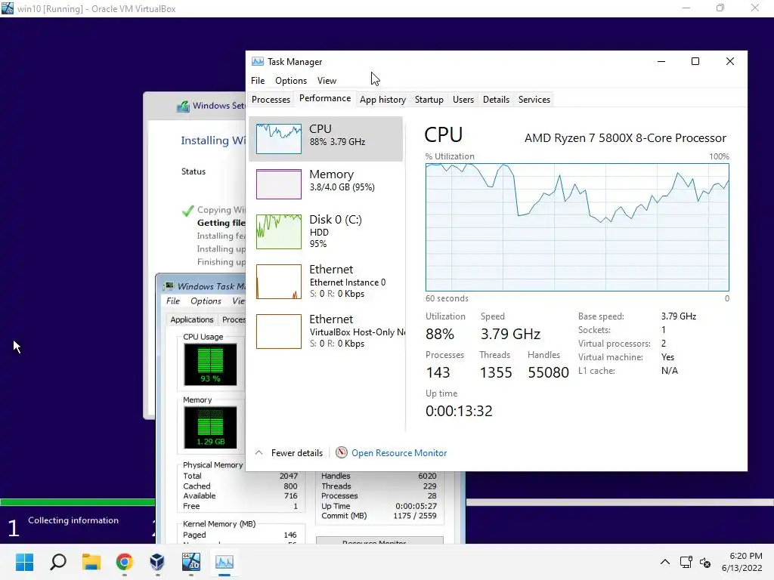The image size is (774, 580).
Task: Open the File menu in Task Manager
Action: [258, 80]
